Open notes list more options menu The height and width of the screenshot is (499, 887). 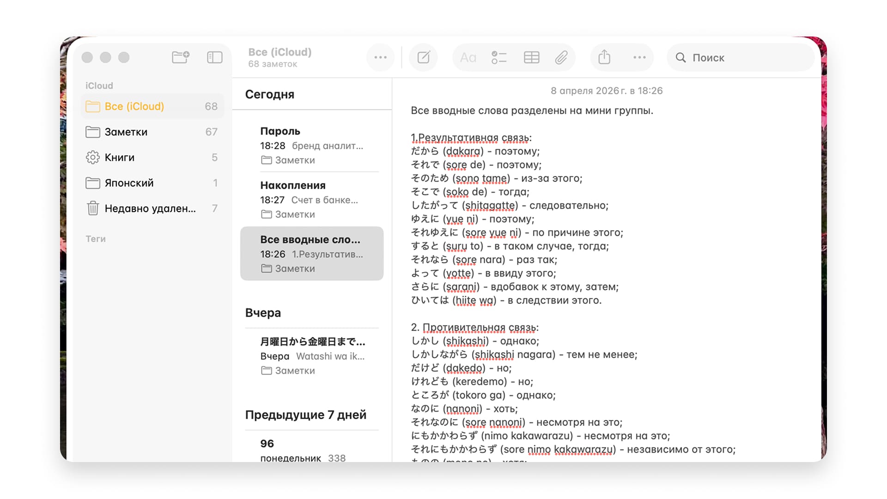pos(380,57)
